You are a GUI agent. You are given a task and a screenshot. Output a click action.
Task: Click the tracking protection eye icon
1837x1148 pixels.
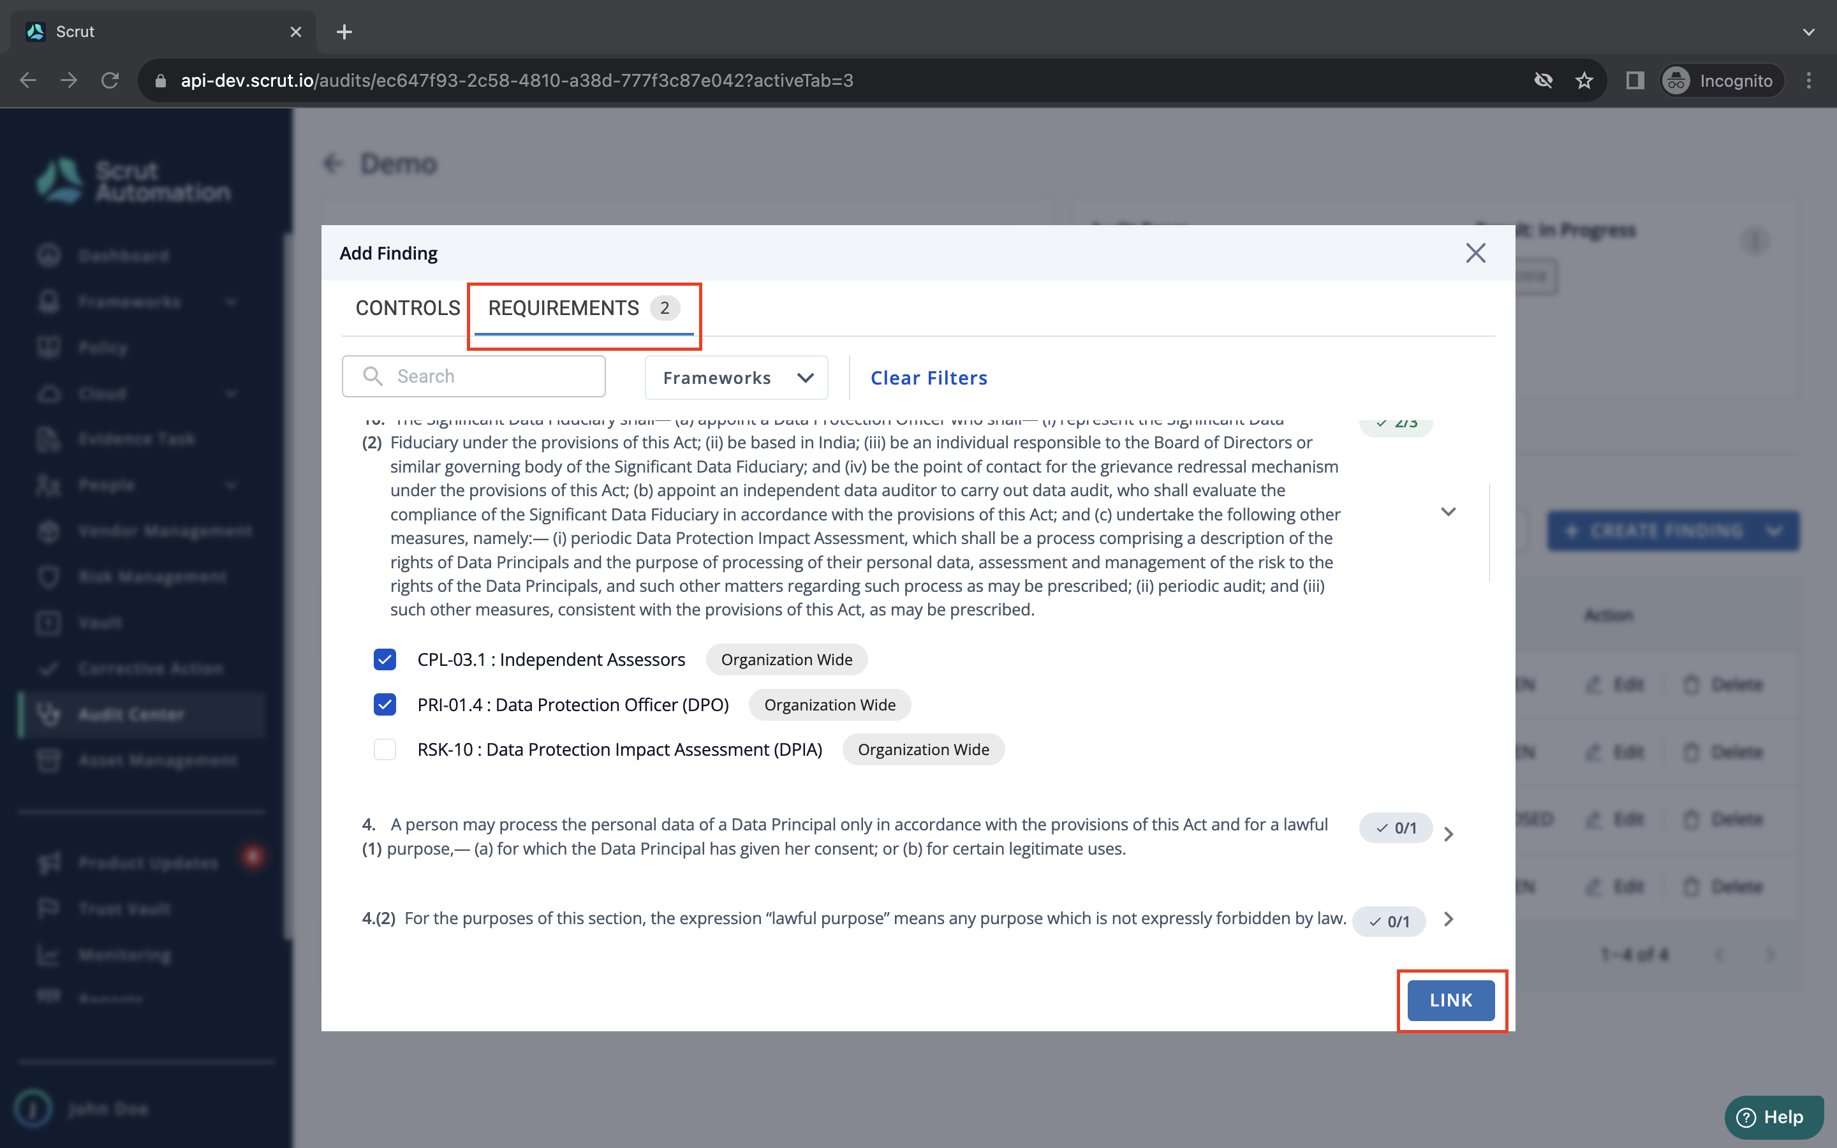click(x=1542, y=80)
